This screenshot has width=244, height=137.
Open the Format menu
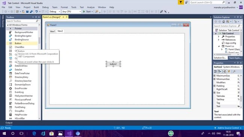coord(64,7)
